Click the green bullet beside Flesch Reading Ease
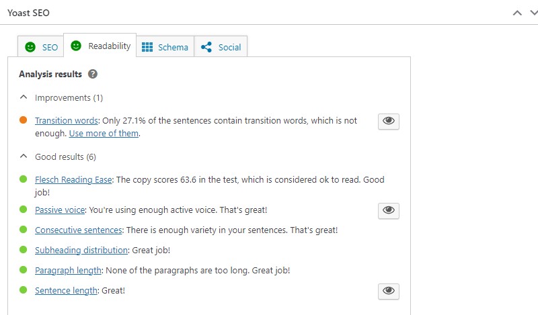 click(x=23, y=179)
